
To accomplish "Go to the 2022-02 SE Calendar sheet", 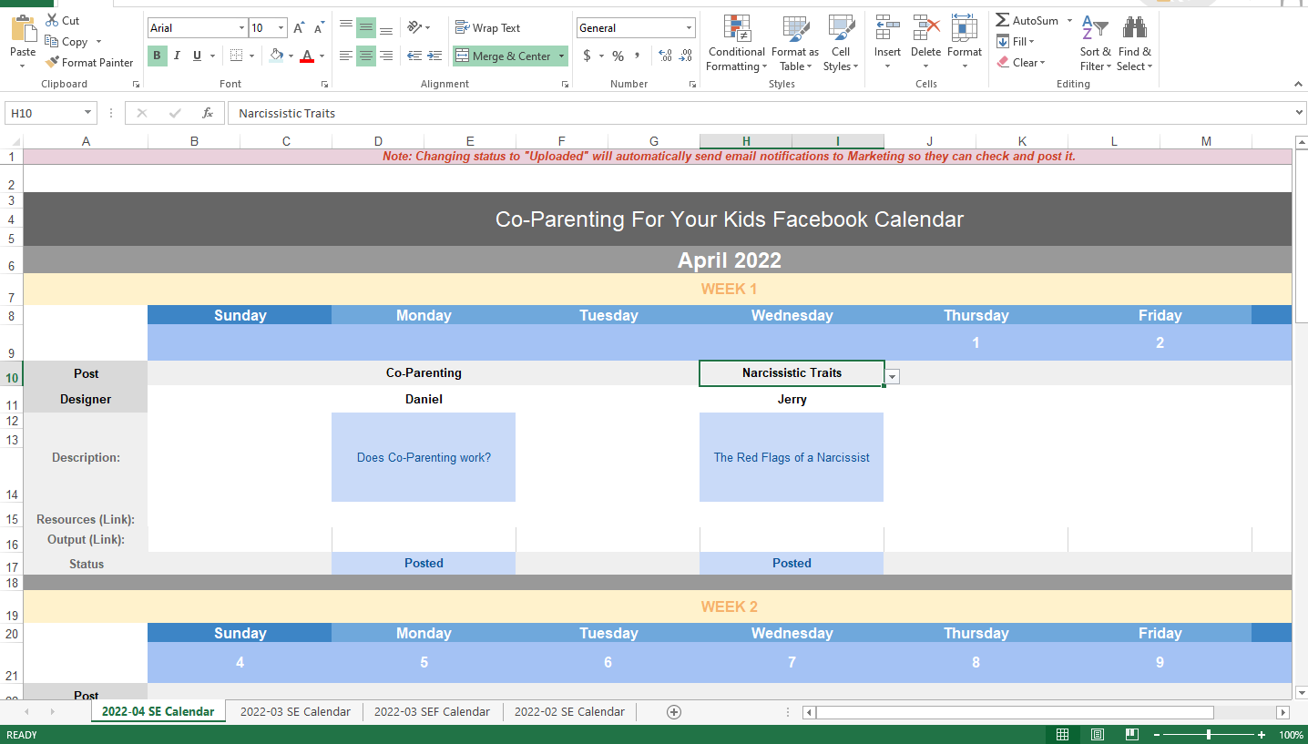I will click(569, 712).
